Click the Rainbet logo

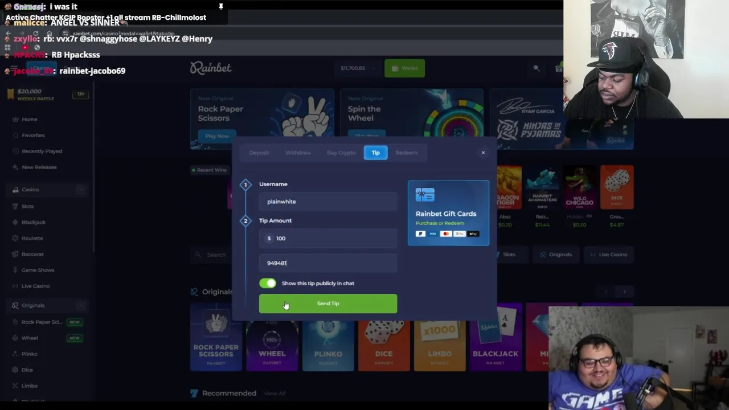211,68
